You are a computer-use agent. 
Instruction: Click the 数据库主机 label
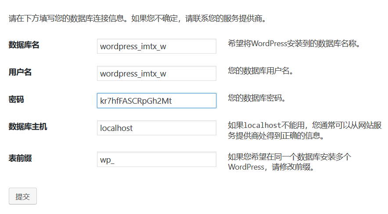28,127
